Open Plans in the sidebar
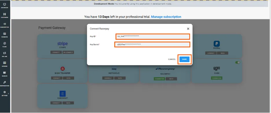This screenshot has width=271, height=113. coord(5,45)
